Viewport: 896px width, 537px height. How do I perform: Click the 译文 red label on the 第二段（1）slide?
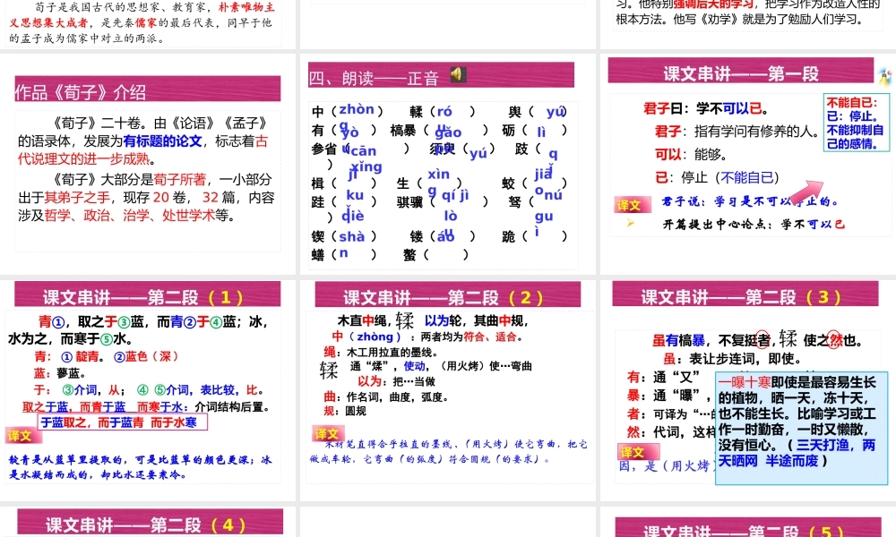click(x=22, y=436)
